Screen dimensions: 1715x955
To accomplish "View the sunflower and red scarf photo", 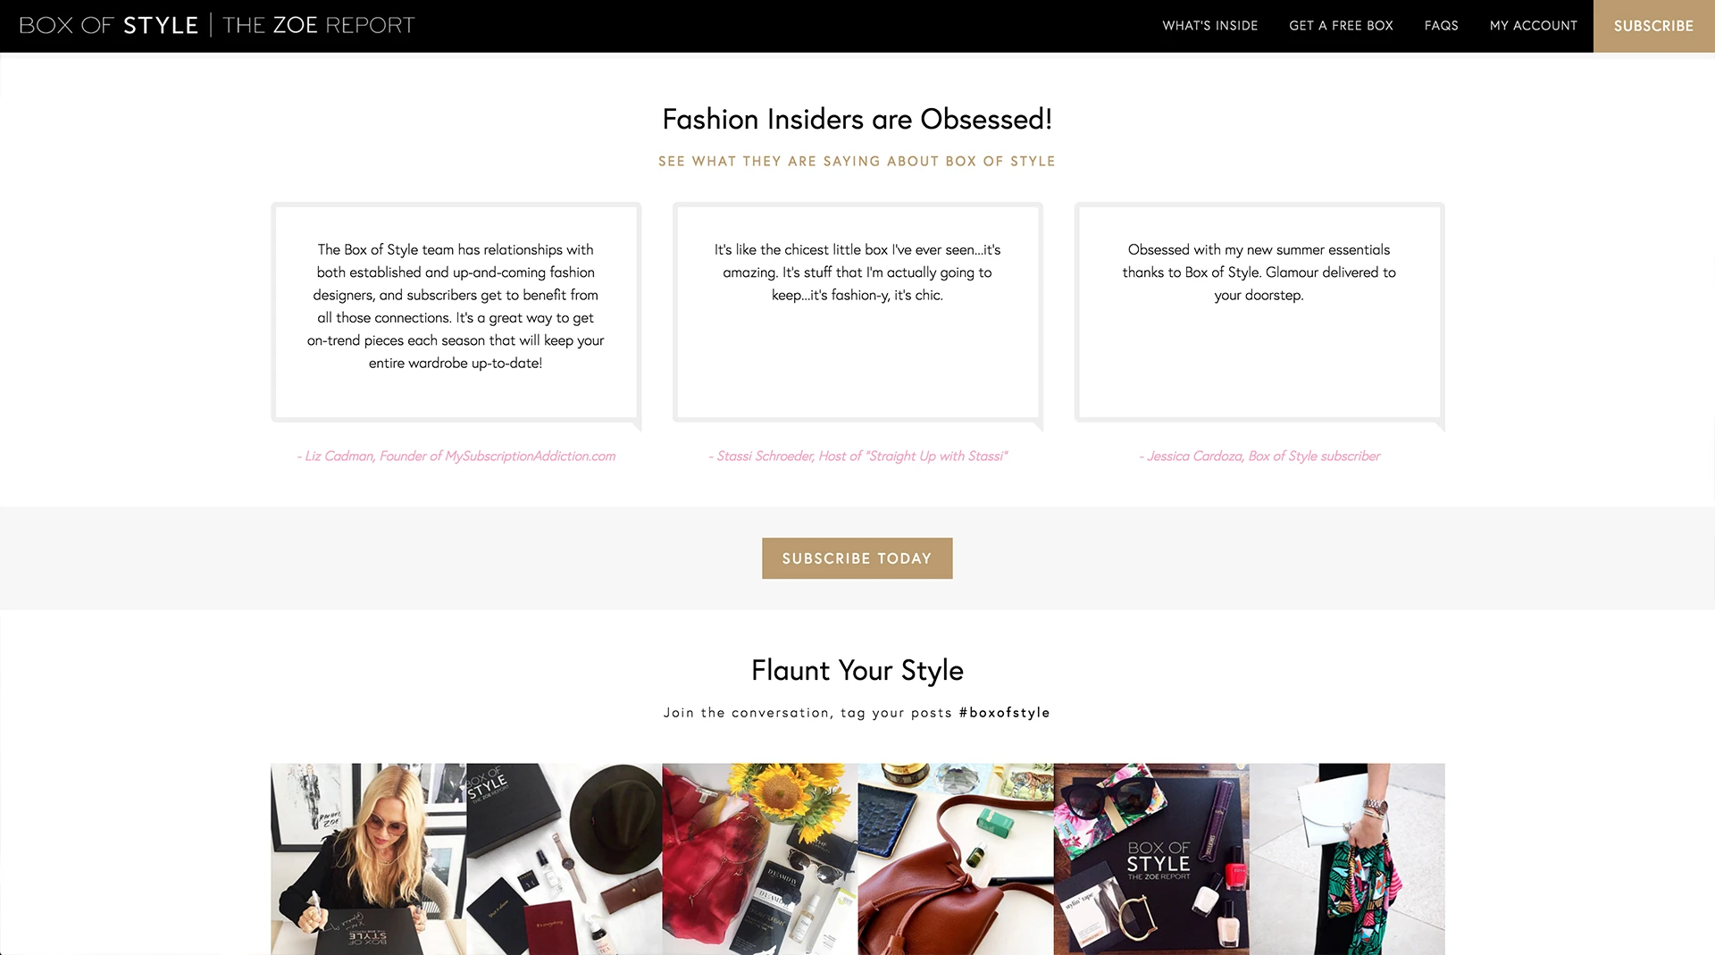I will [x=759, y=859].
